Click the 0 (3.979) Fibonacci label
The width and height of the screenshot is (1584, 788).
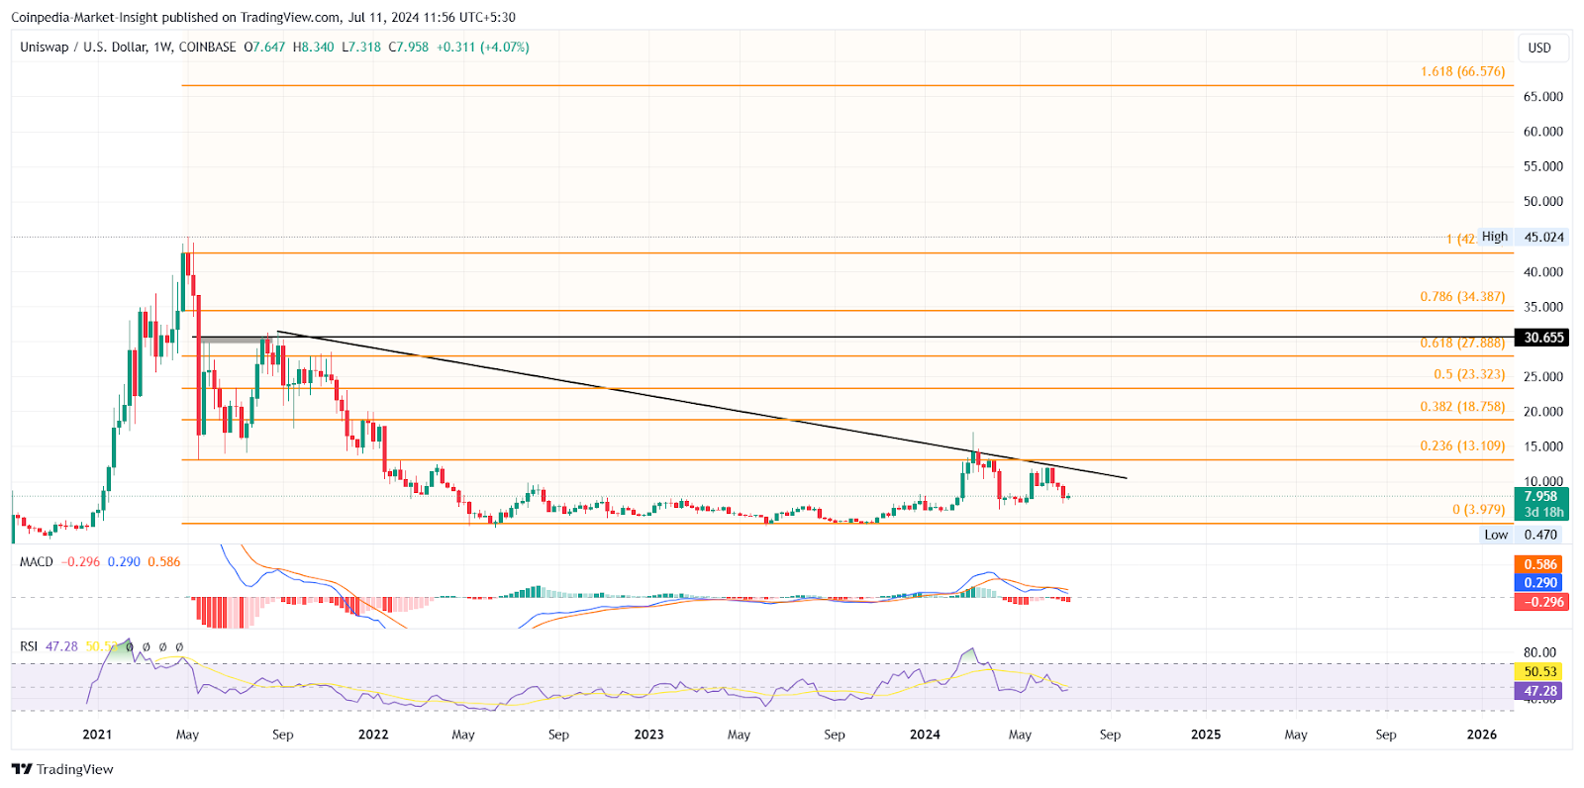pos(1478,509)
